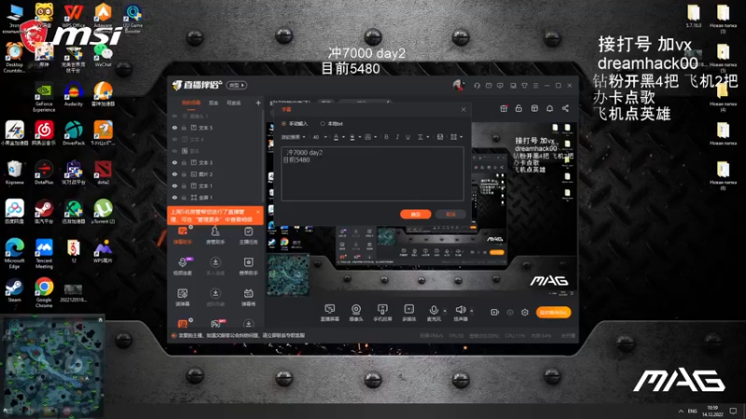Toggle visibility eye for layer 文本 4
Image resolution: width=746 pixels, height=419 pixels.
point(174,139)
